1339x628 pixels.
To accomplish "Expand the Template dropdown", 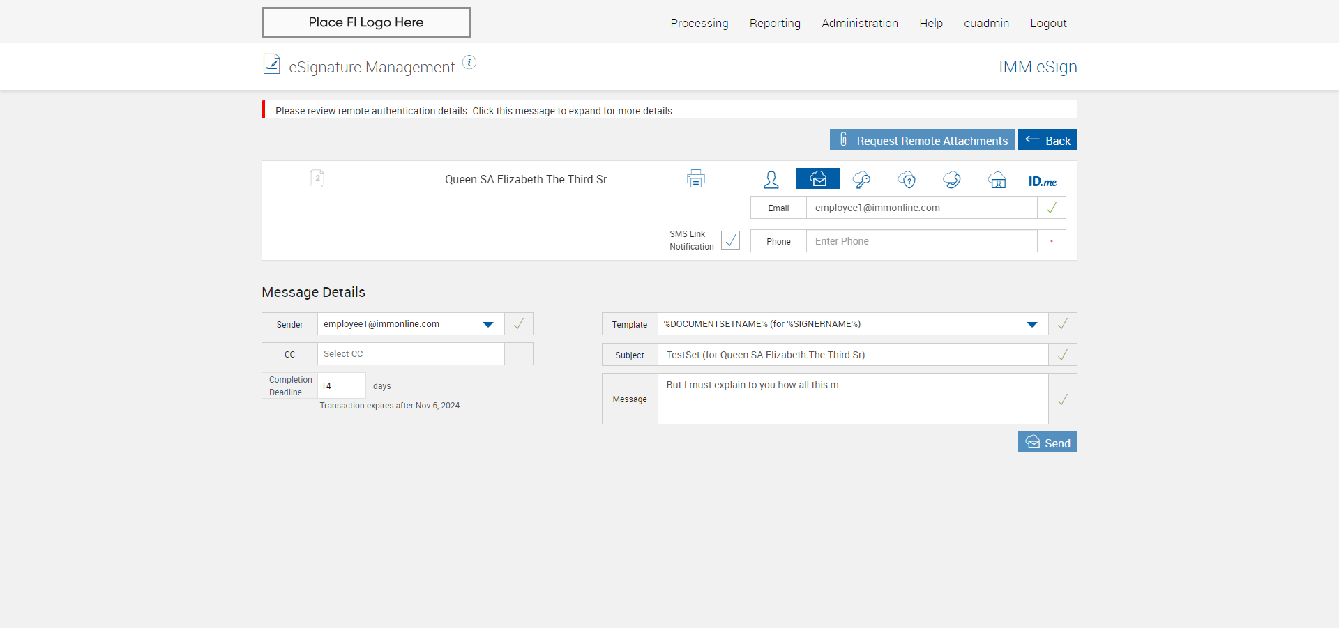I will (x=1031, y=324).
